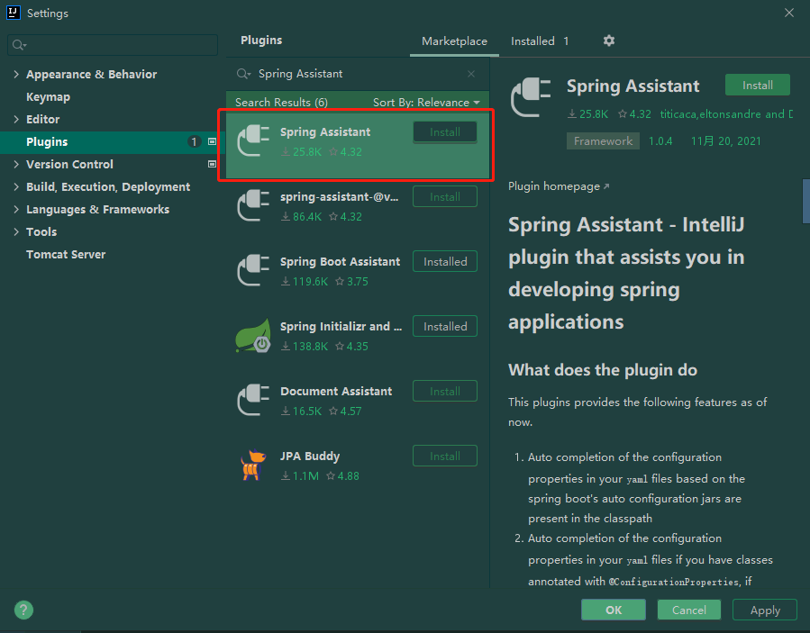Image resolution: width=810 pixels, height=633 pixels.
Task: Click the magnifier icon in plugin search
Action: (241, 73)
